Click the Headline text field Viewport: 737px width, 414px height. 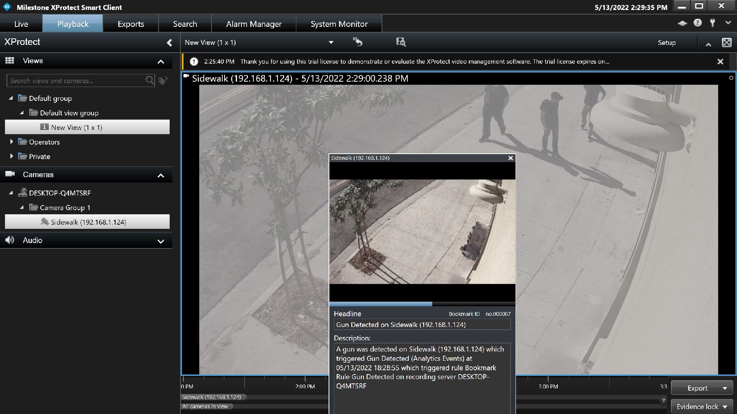(x=422, y=325)
